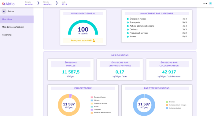
Task: Click the 11 587,5 total emissions value
Action: coord(71,72)
